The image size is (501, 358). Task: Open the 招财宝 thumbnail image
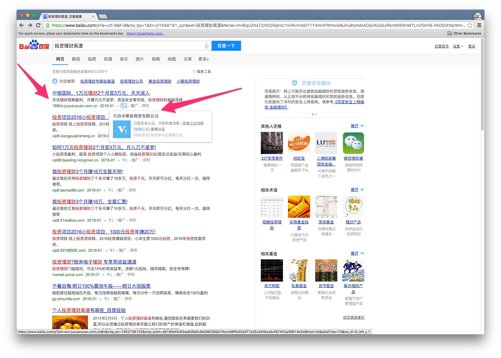point(299,143)
